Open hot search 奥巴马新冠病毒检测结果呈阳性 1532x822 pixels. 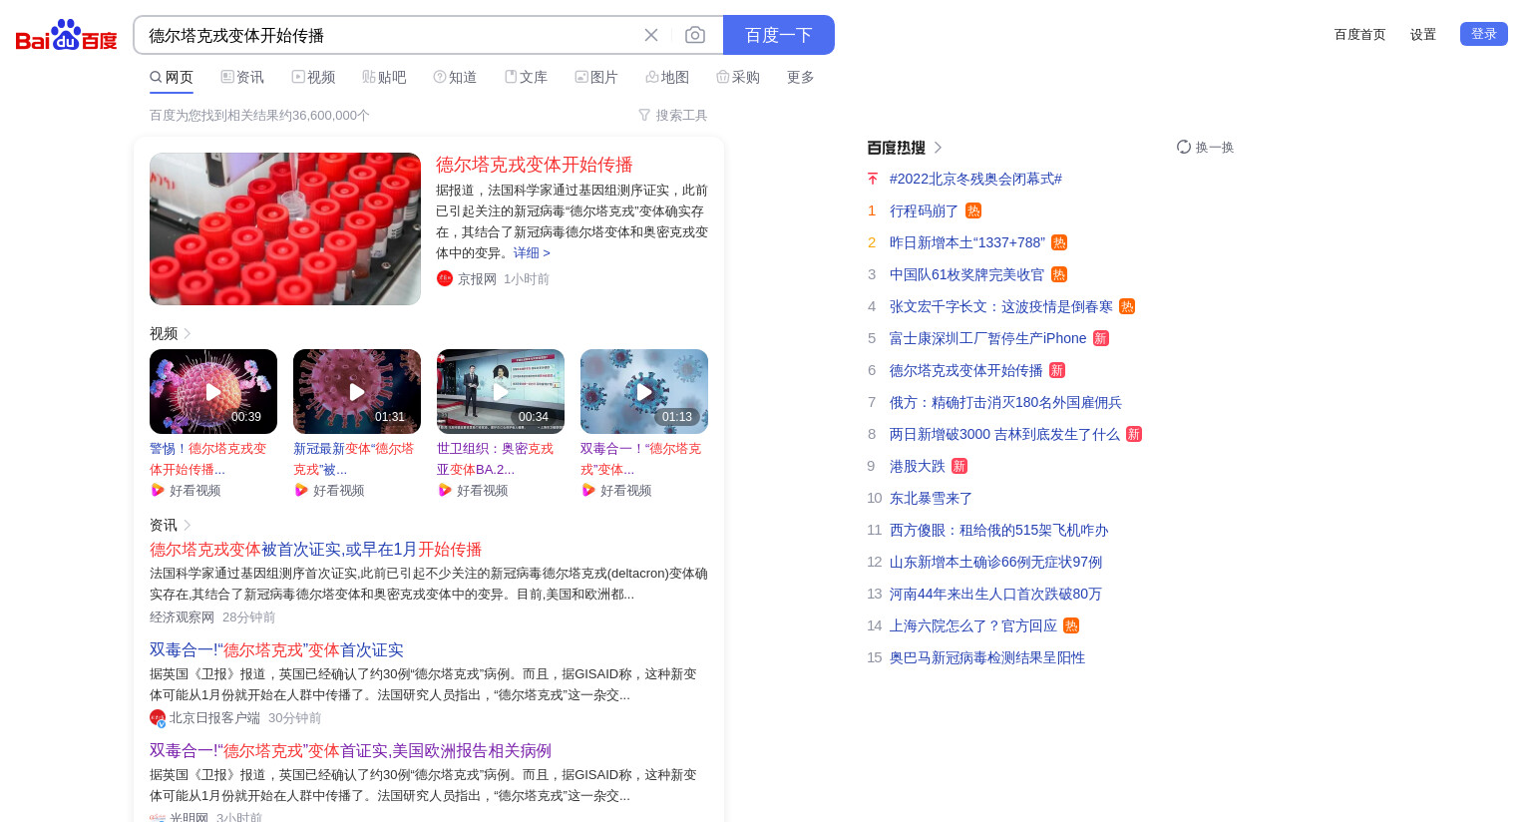coord(987,657)
